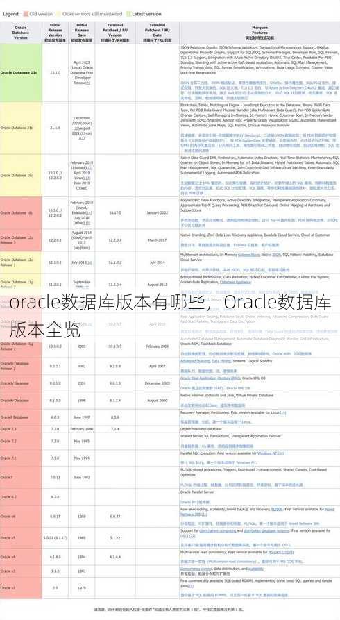Click the 'Oracle v4' row label
Screen dimensions: 340x620
click(x=8, y=557)
